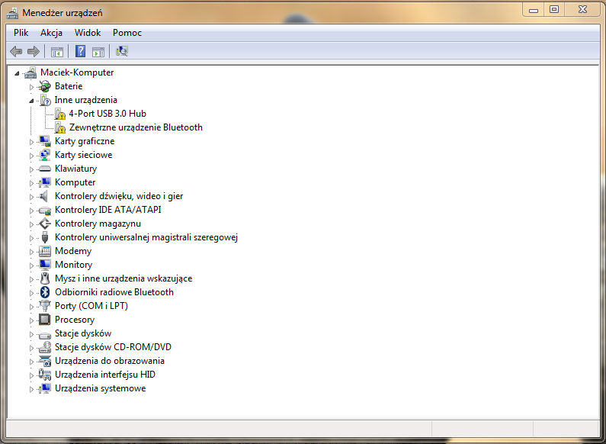
Task: Open the Akcja menu
Action: [x=51, y=33]
